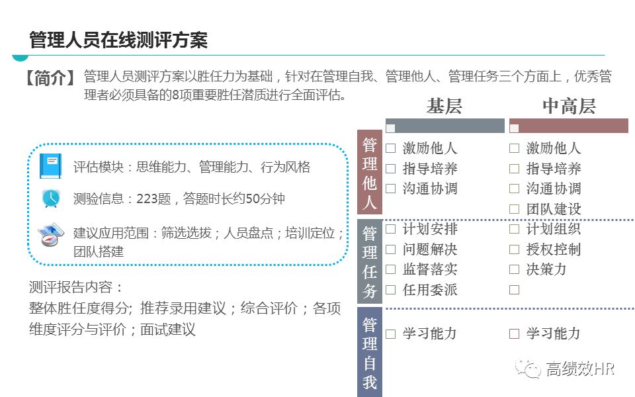
Task: Select the 管理他人 vertical side label
Action: 370,172
